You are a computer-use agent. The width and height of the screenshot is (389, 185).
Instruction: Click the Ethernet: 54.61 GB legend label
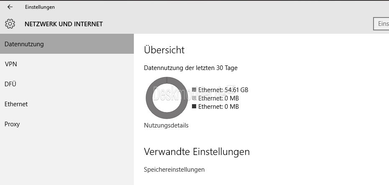click(x=223, y=90)
